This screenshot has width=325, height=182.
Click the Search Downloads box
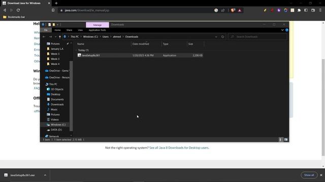257,37
